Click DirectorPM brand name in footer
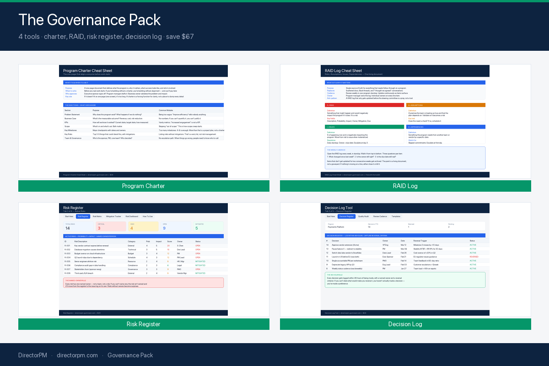 point(32,355)
